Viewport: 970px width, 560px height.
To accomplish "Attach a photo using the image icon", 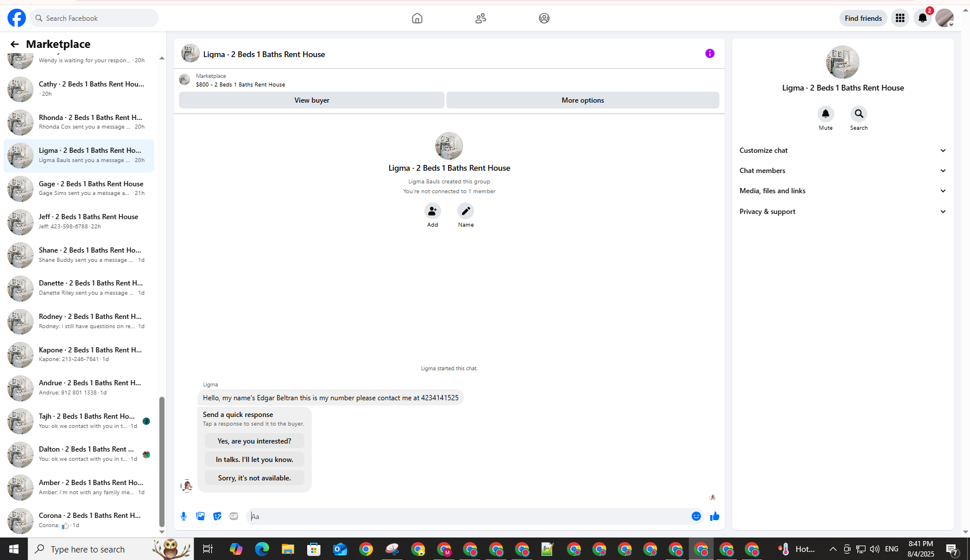I will coord(200,516).
